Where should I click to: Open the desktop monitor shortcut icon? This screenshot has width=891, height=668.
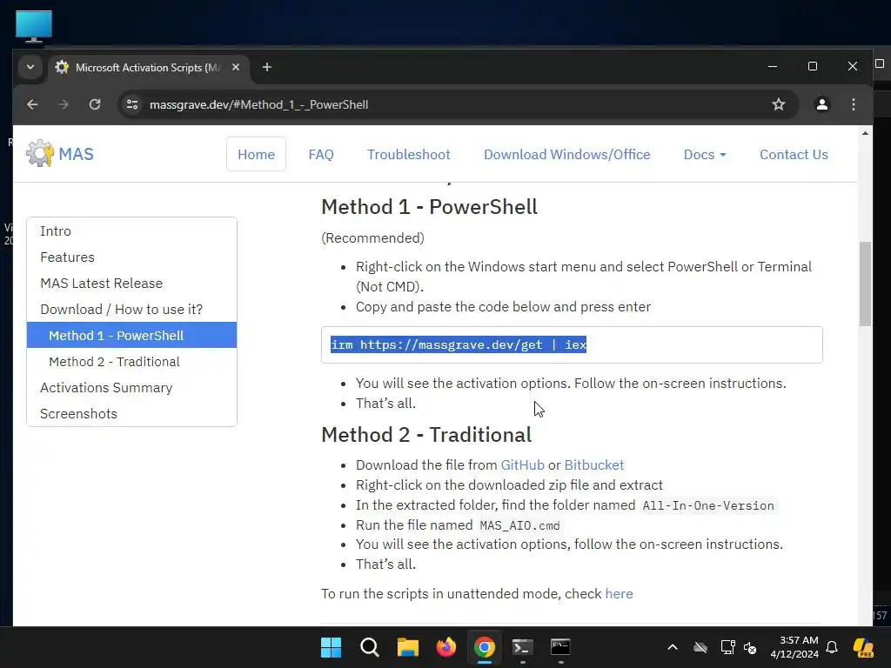(34, 25)
